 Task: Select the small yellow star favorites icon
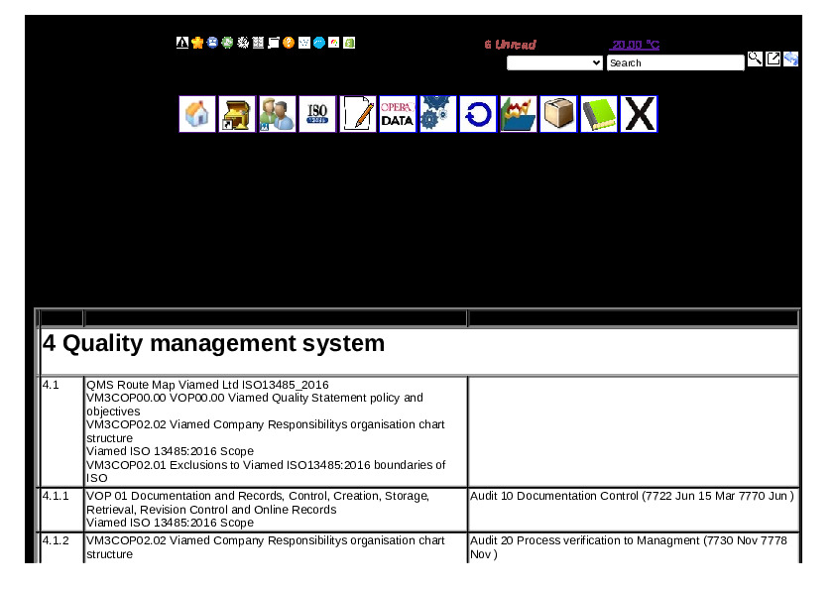[197, 43]
